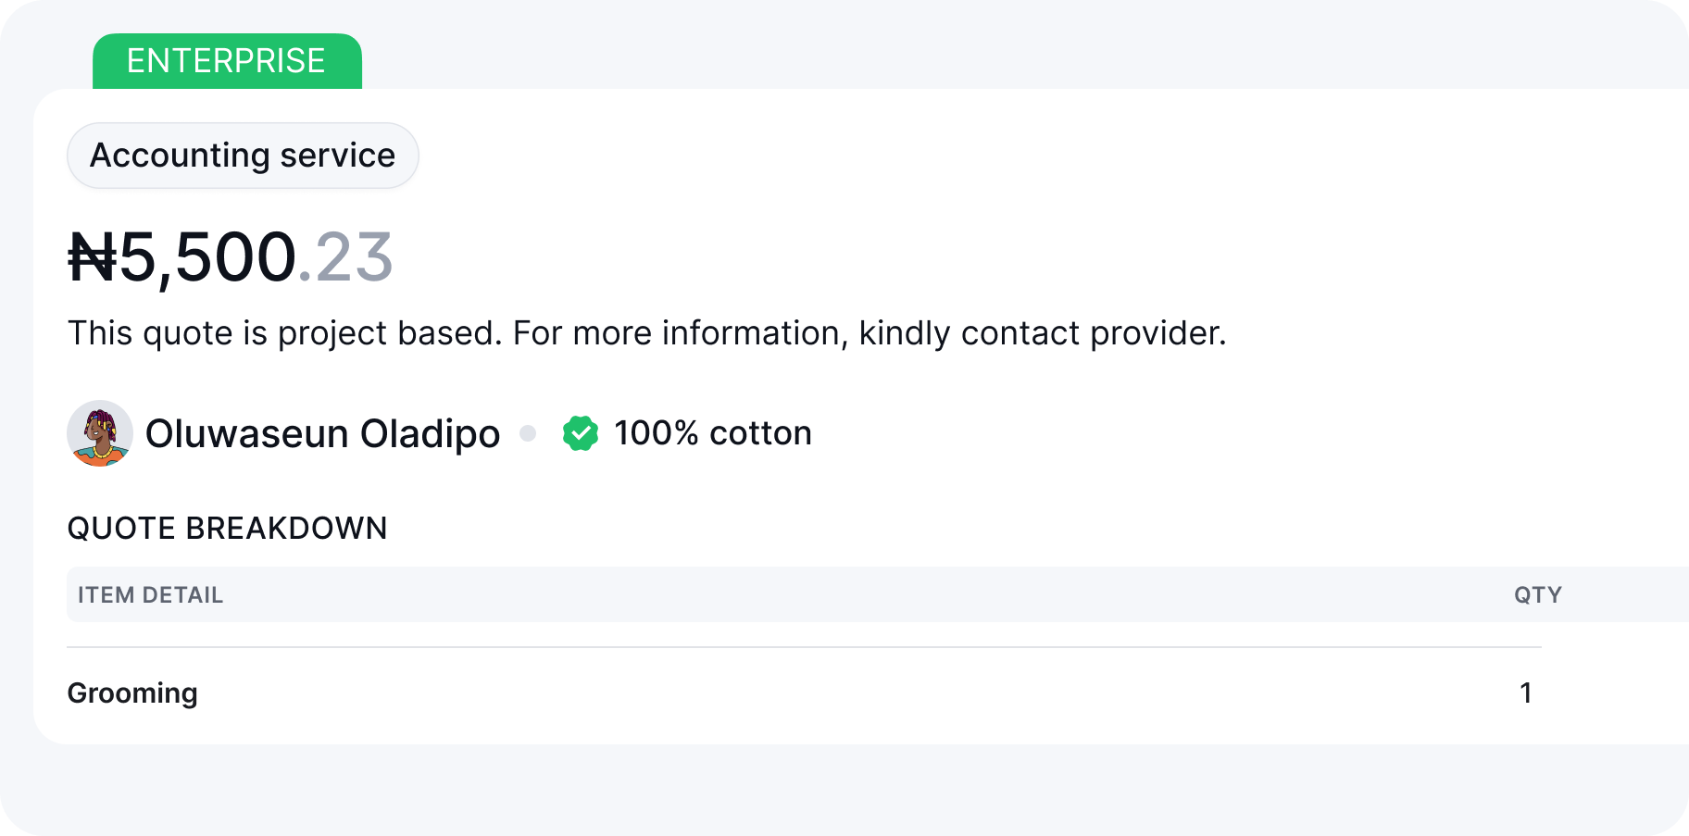Open the Oluwaseun Oladipo provider name
1689x836 pixels.
click(322, 433)
